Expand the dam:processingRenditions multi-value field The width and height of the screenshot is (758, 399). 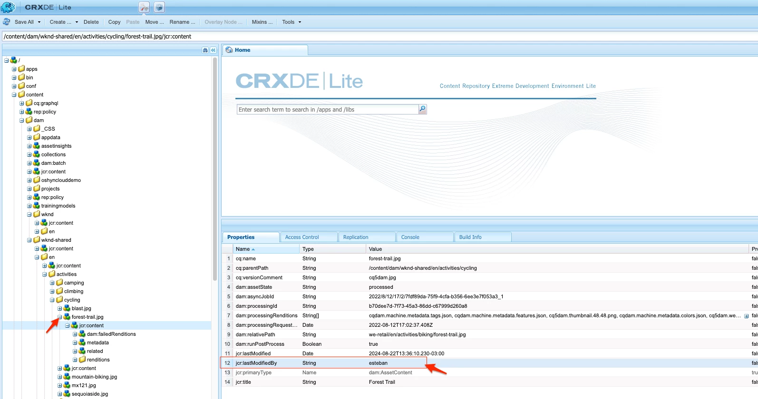746,316
